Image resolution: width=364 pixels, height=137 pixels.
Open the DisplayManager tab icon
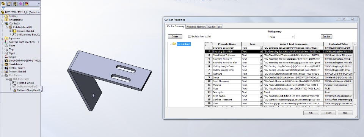pos(26,3)
